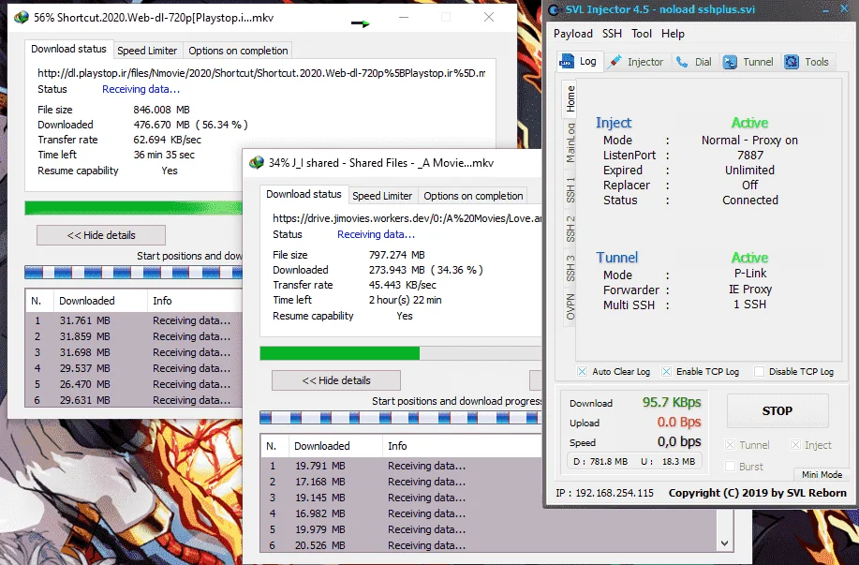Select the SSH 1 vertical tab

(x=570, y=189)
